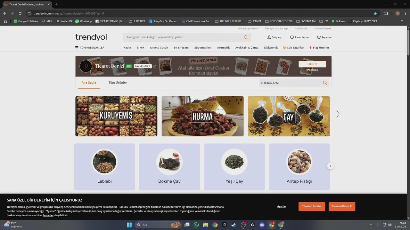Open the ÇAY banner

coord(289,116)
